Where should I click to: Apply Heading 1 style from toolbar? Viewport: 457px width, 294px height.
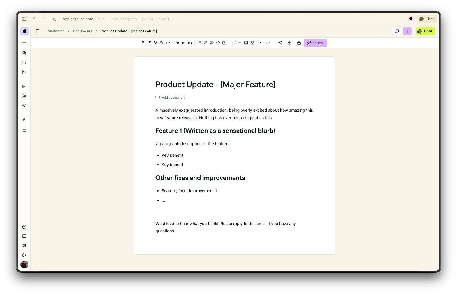point(177,43)
